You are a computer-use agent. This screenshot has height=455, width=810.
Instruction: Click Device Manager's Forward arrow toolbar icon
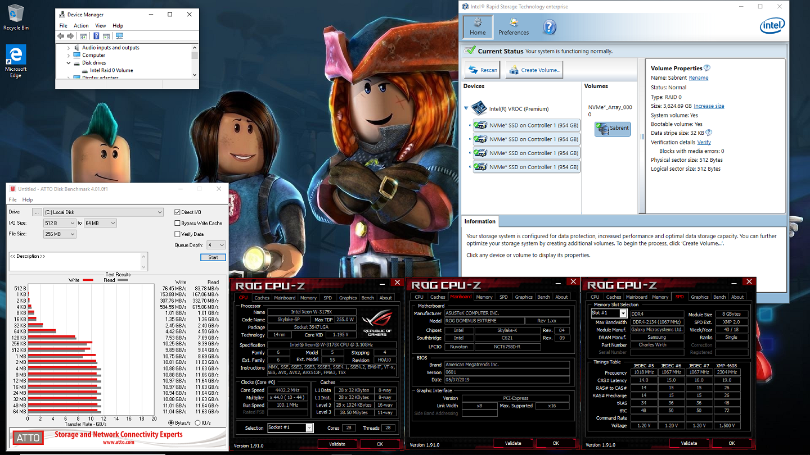tap(70, 36)
